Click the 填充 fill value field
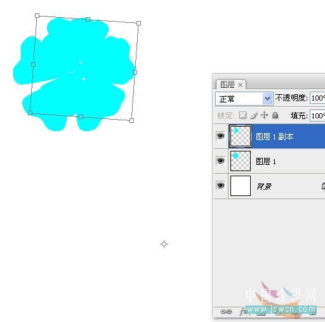 tap(317, 116)
